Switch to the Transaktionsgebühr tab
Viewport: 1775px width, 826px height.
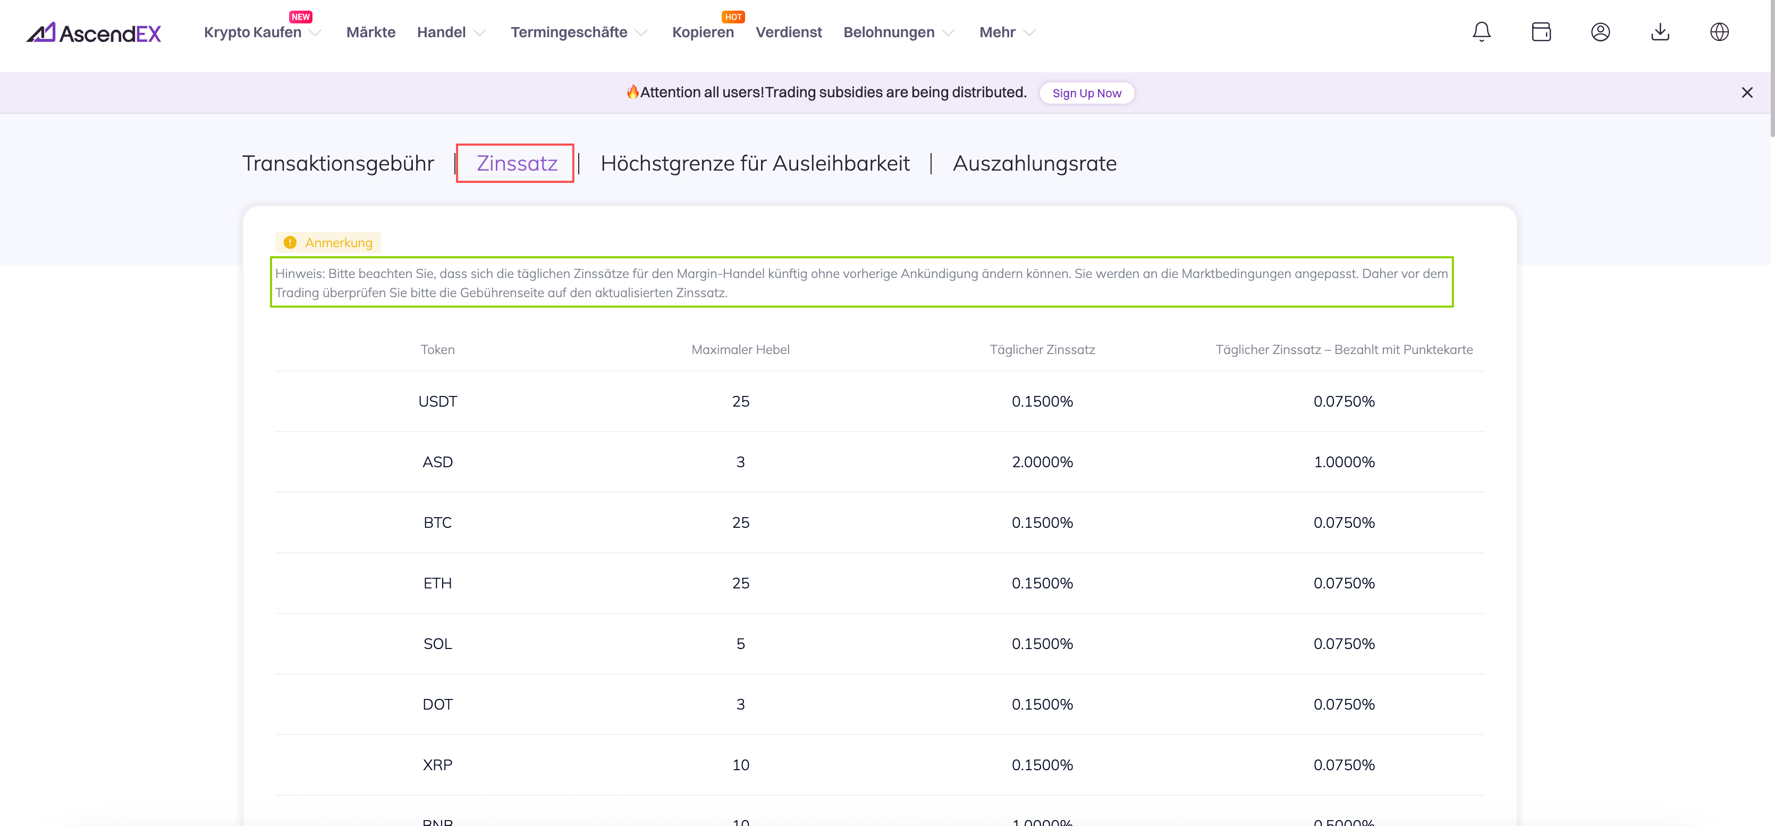pyautogui.click(x=337, y=163)
